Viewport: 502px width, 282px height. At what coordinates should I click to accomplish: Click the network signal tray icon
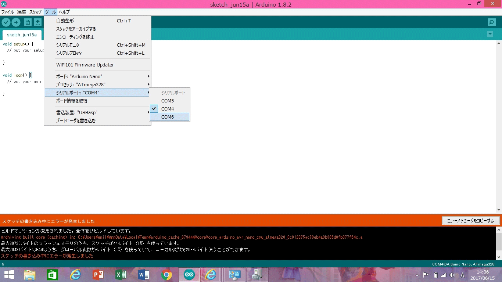pos(444,275)
